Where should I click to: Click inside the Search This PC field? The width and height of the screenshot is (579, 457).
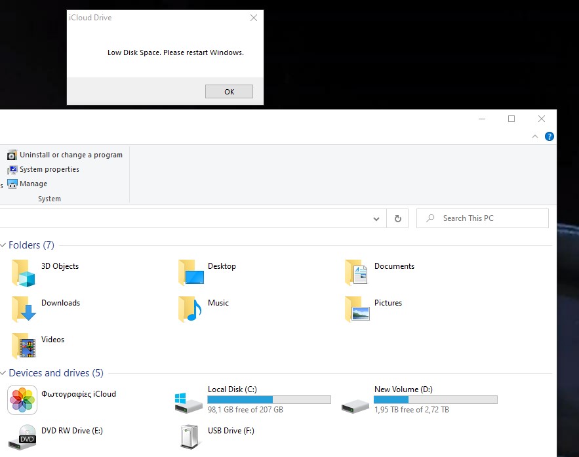coord(483,218)
